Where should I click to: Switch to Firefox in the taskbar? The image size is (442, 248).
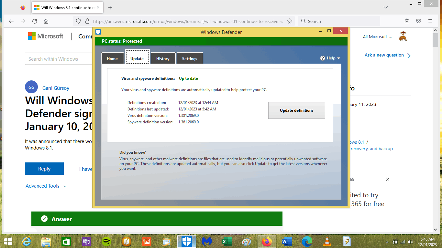tap(267, 241)
